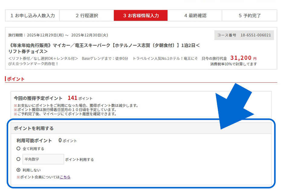282x189 pixels.
Task: Open the こちら point member link
Action: coord(65,177)
